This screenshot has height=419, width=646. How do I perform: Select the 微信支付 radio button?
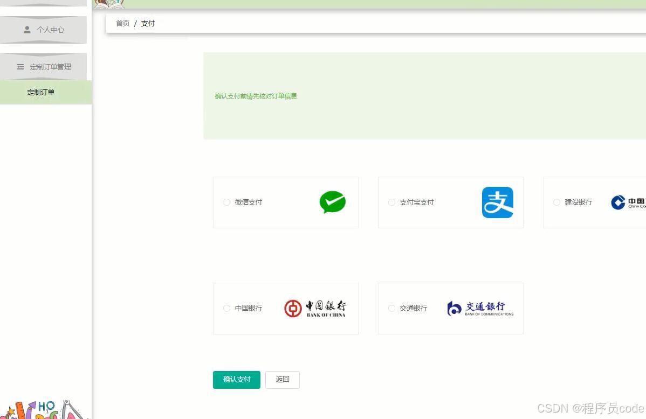226,202
